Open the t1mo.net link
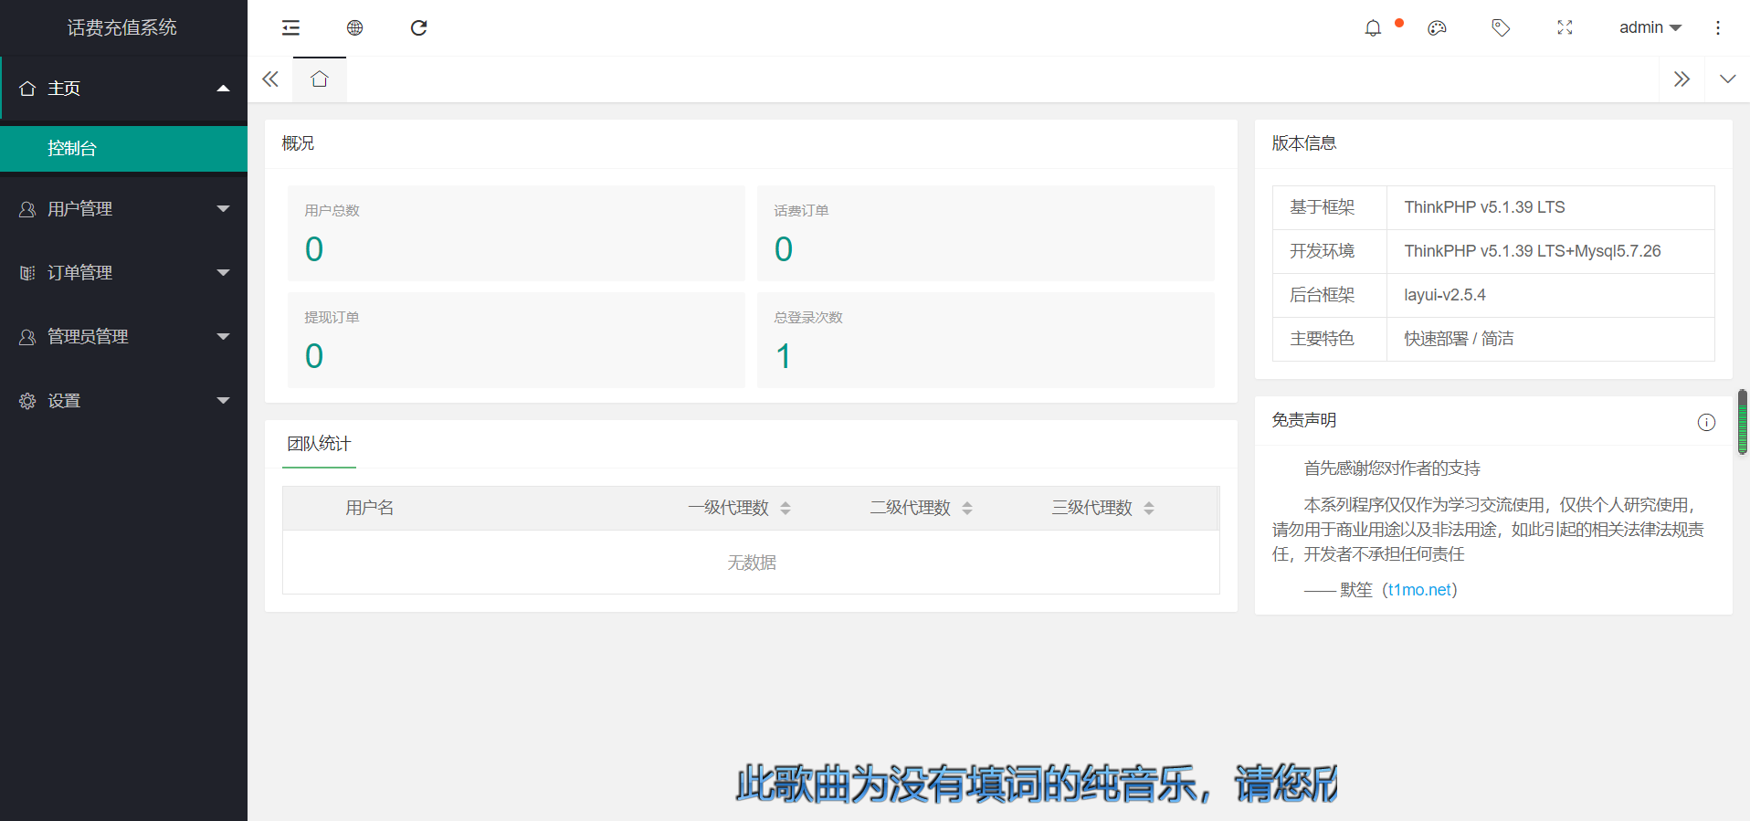 [1419, 590]
